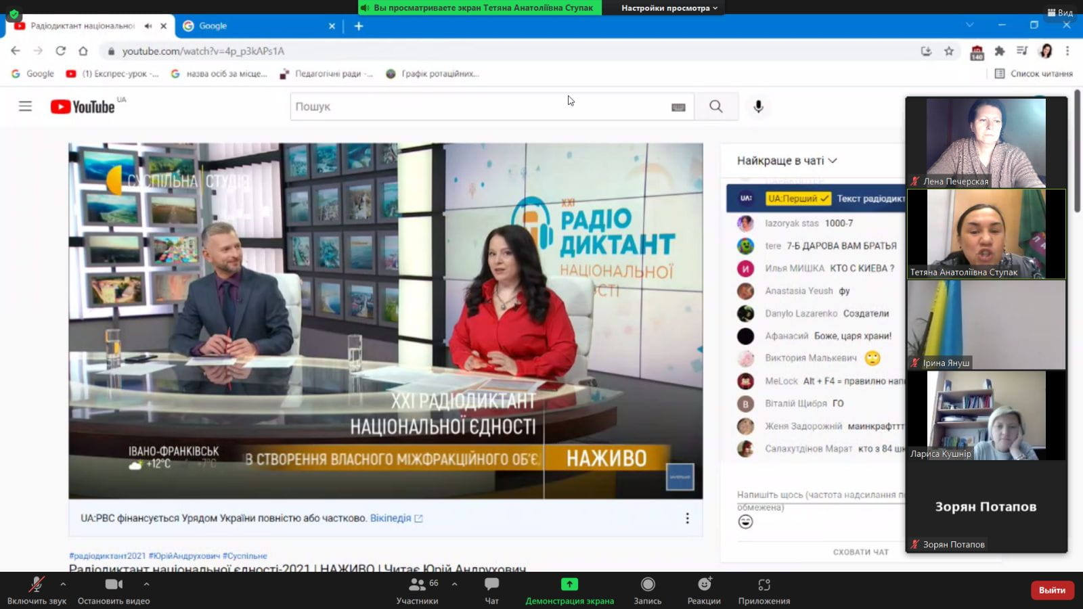Open the Настройки просмотра dropdown
This screenshot has width=1083, height=609.
tap(669, 8)
